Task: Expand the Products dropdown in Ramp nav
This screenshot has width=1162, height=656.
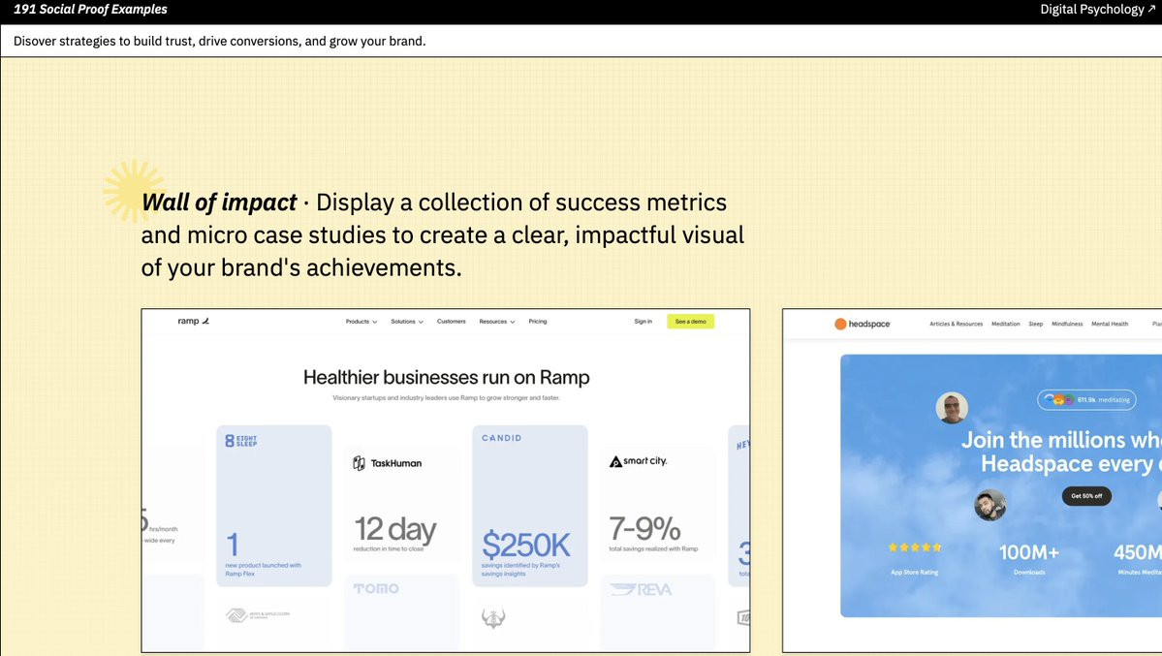Action: point(361,322)
